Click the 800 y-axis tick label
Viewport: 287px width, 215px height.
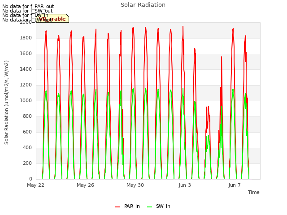pyautogui.click(x=27, y=116)
